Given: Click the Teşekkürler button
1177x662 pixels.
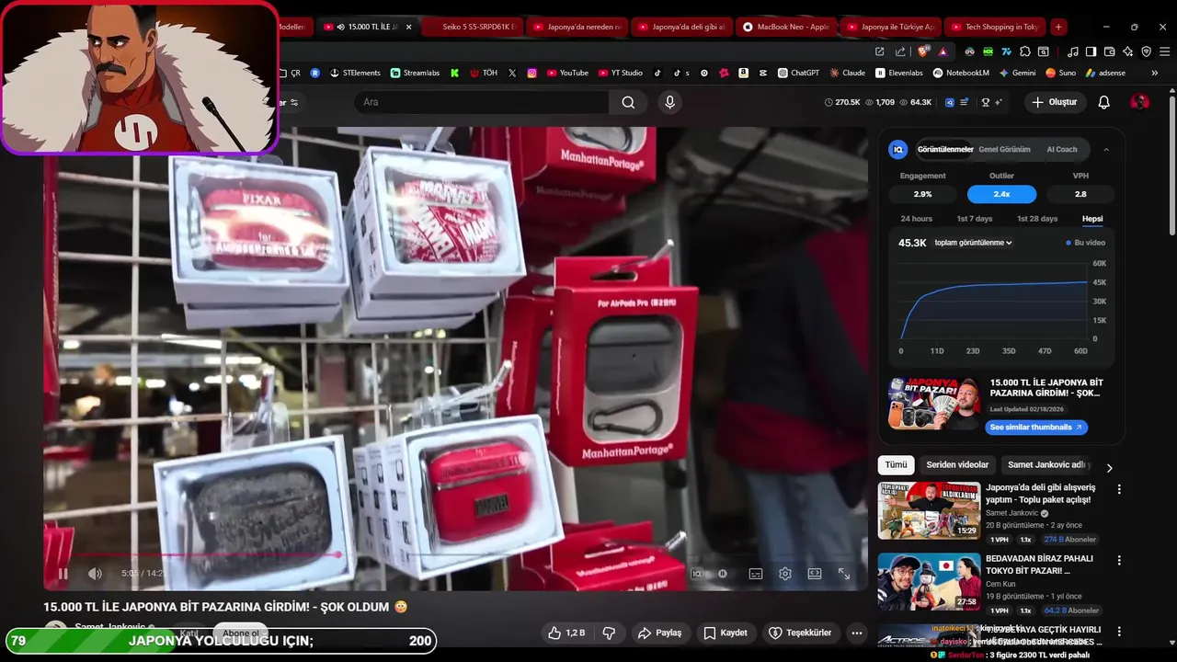Looking at the screenshot, I should tap(800, 633).
